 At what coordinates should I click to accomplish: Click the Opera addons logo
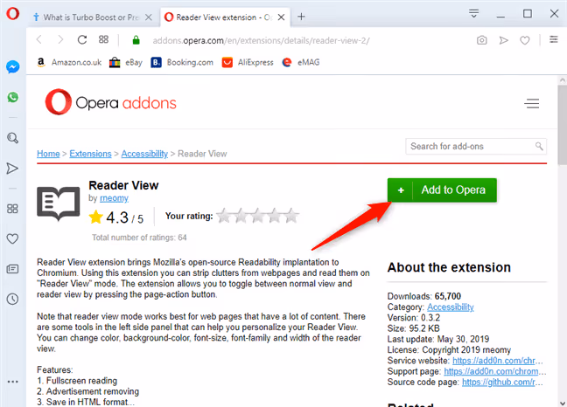(x=110, y=102)
